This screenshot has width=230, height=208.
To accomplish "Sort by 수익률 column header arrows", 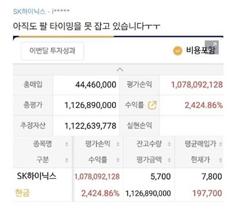I will click(118, 160).
